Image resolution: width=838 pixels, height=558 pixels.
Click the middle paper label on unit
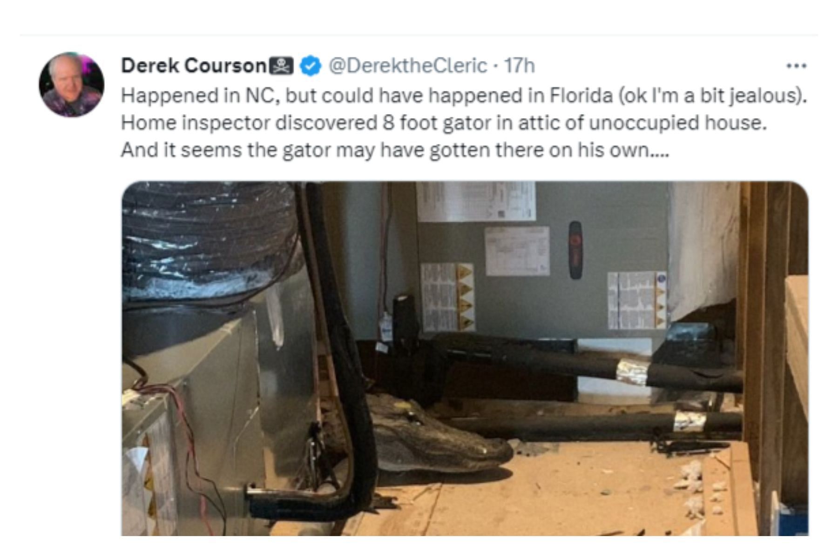[x=517, y=251]
